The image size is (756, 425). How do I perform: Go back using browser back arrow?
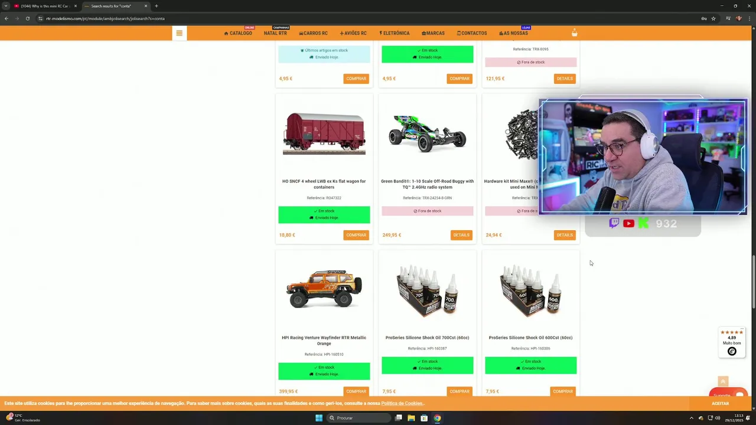(x=6, y=18)
